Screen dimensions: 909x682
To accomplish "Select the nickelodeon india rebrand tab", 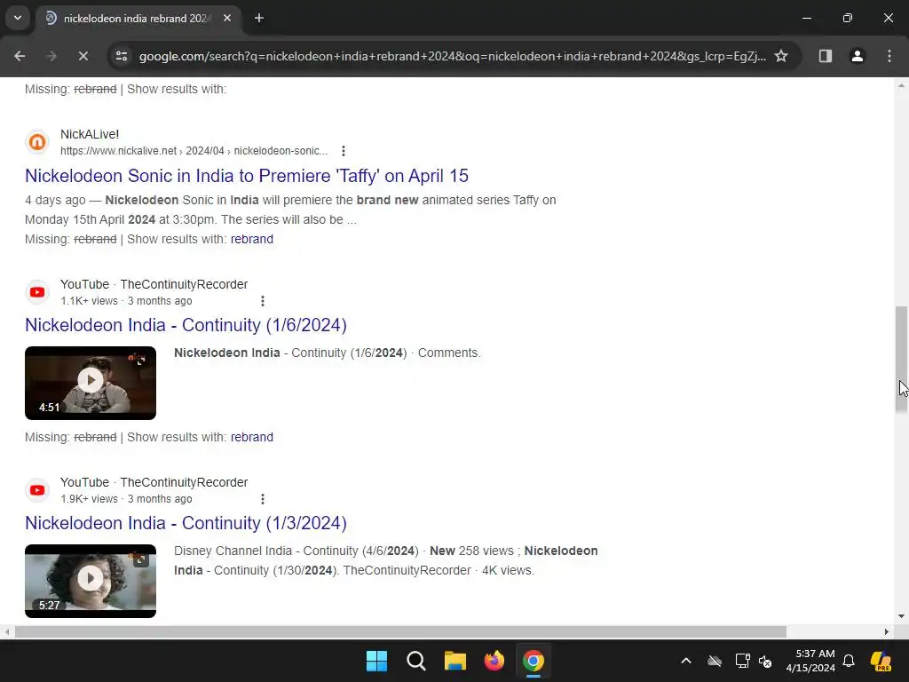I will click(x=138, y=19).
